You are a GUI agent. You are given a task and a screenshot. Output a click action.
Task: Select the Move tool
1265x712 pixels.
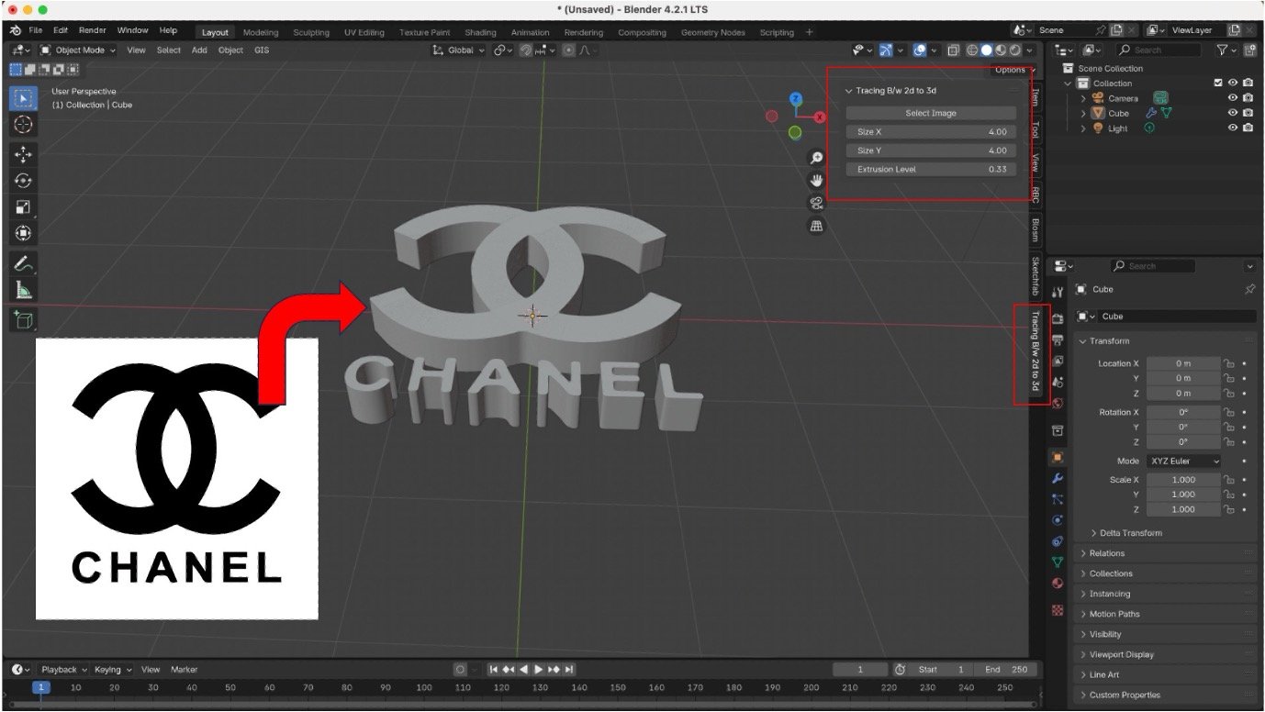24,155
